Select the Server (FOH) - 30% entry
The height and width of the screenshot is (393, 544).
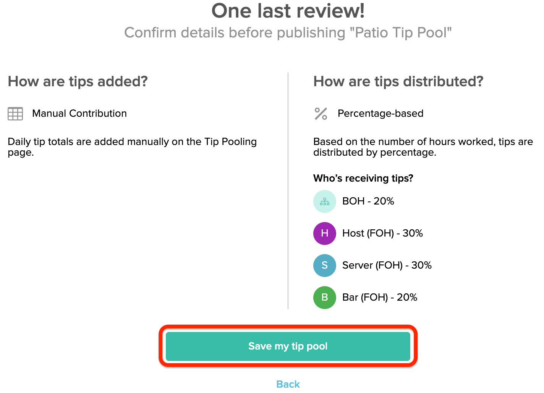click(387, 265)
